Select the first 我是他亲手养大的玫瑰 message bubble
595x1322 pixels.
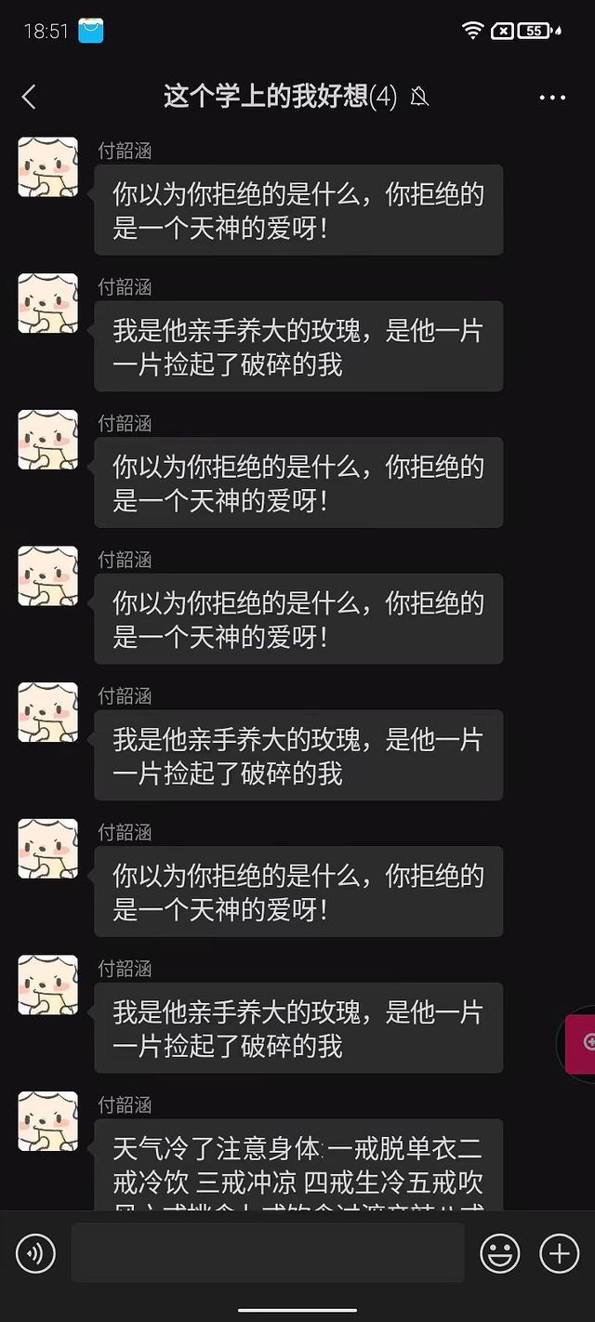click(298, 346)
